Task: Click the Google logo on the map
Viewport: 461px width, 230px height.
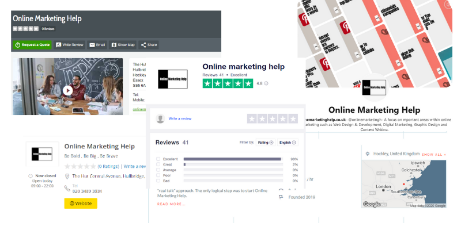Action: pyautogui.click(x=372, y=205)
